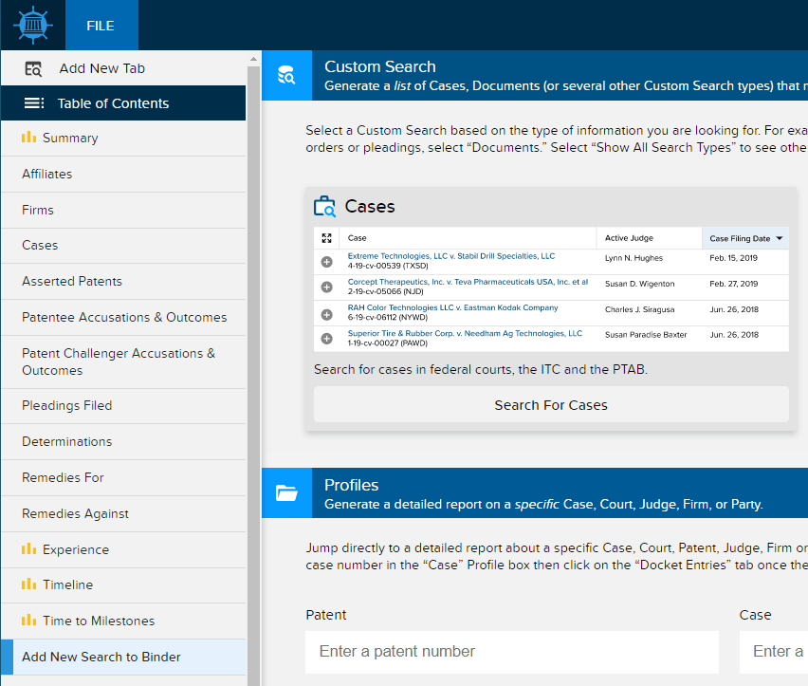Viewport: 808px width, 686px height.
Task: Select Patentee Accusations & Outcomes
Action: tap(123, 318)
